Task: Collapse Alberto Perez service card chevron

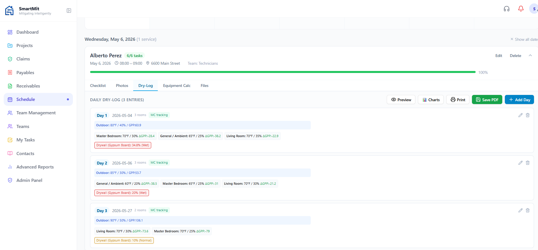Action: [530, 56]
